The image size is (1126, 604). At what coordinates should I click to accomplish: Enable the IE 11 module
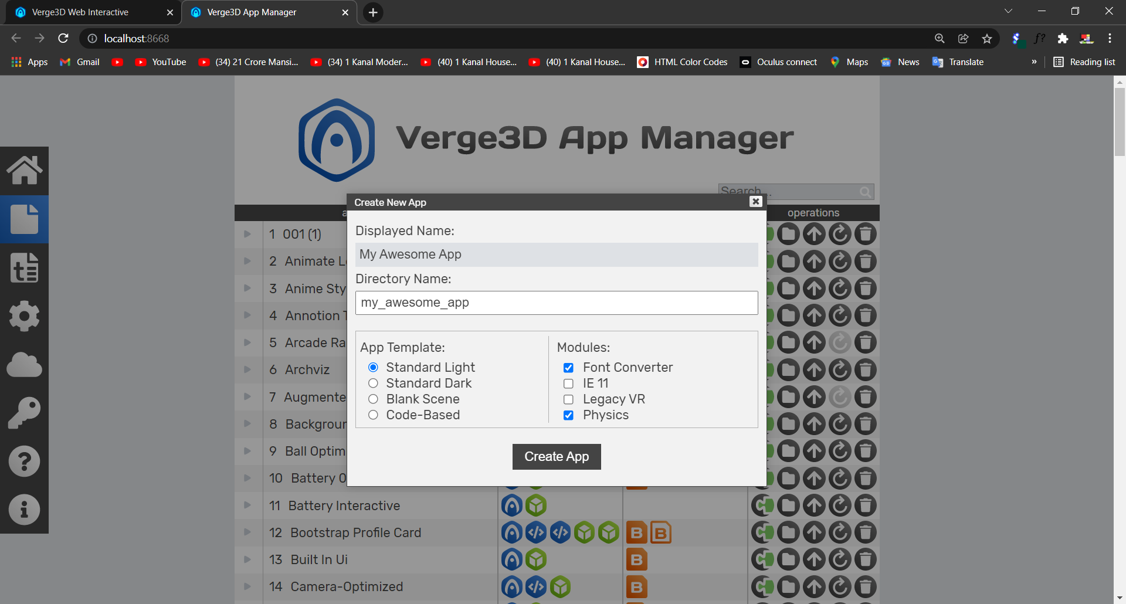(x=568, y=384)
